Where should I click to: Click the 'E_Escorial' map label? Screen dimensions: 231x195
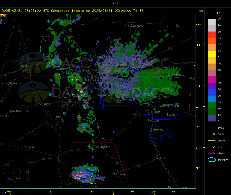tap(95, 88)
